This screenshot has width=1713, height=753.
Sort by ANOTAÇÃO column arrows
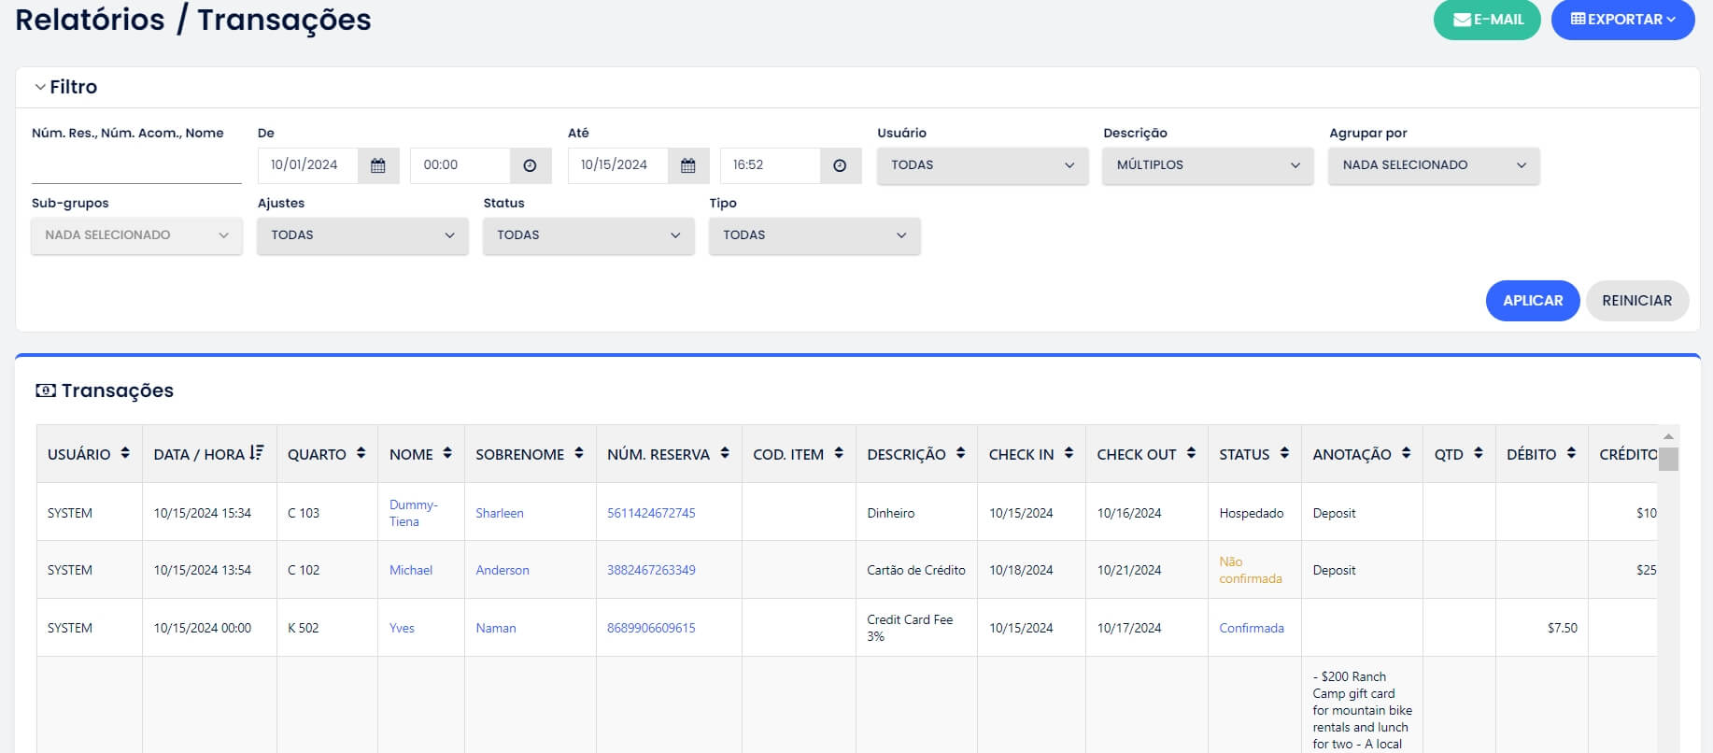pos(1406,453)
